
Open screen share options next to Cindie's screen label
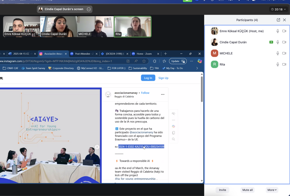89,9
